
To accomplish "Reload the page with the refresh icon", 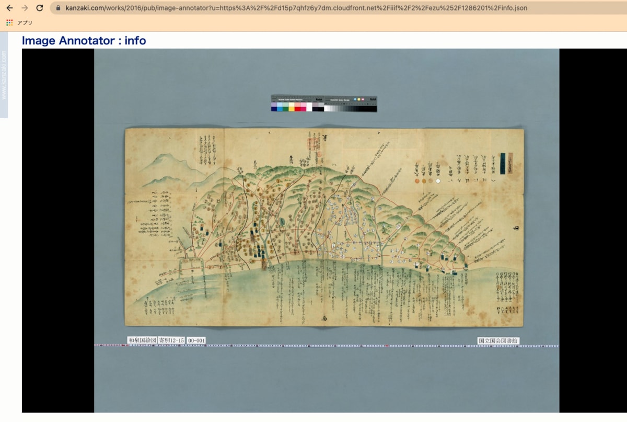I will coord(40,8).
